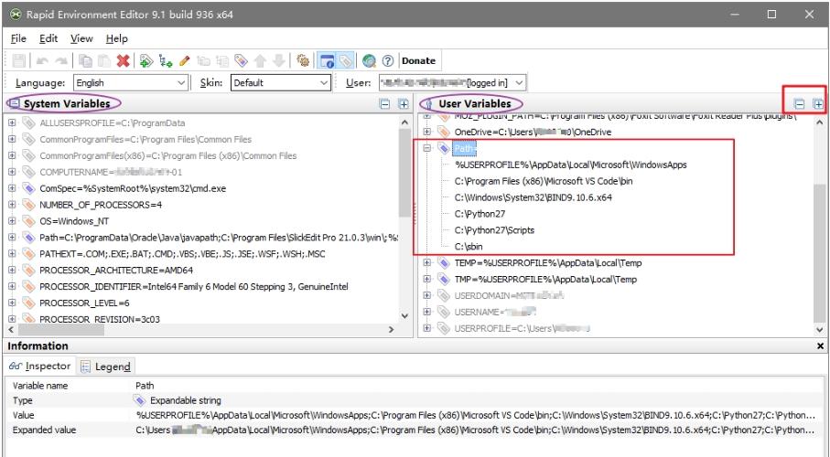Viewport: 830px width, 457px height.
Task: Expand all User Variables using plus icon
Action: (818, 103)
